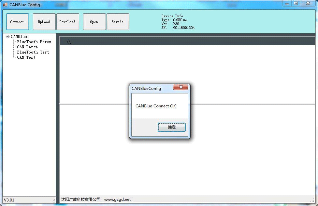
Task: Select CAN Test in the tree
Action: tap(26, 57)
